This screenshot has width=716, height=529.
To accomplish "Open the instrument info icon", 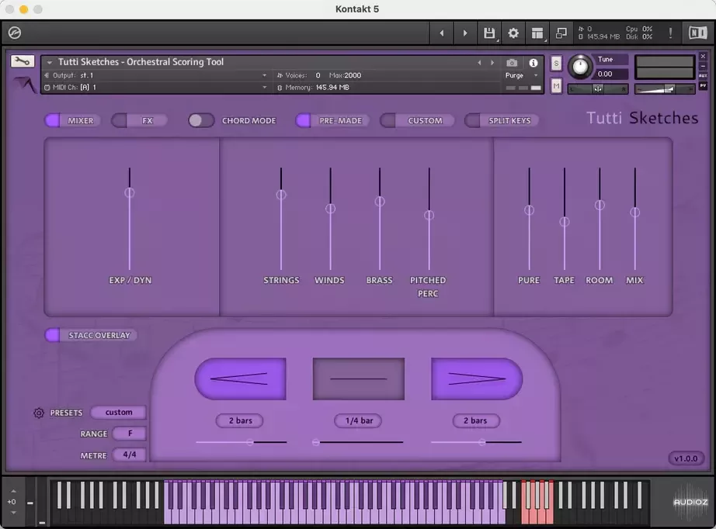I will click(x=534, y=63).
